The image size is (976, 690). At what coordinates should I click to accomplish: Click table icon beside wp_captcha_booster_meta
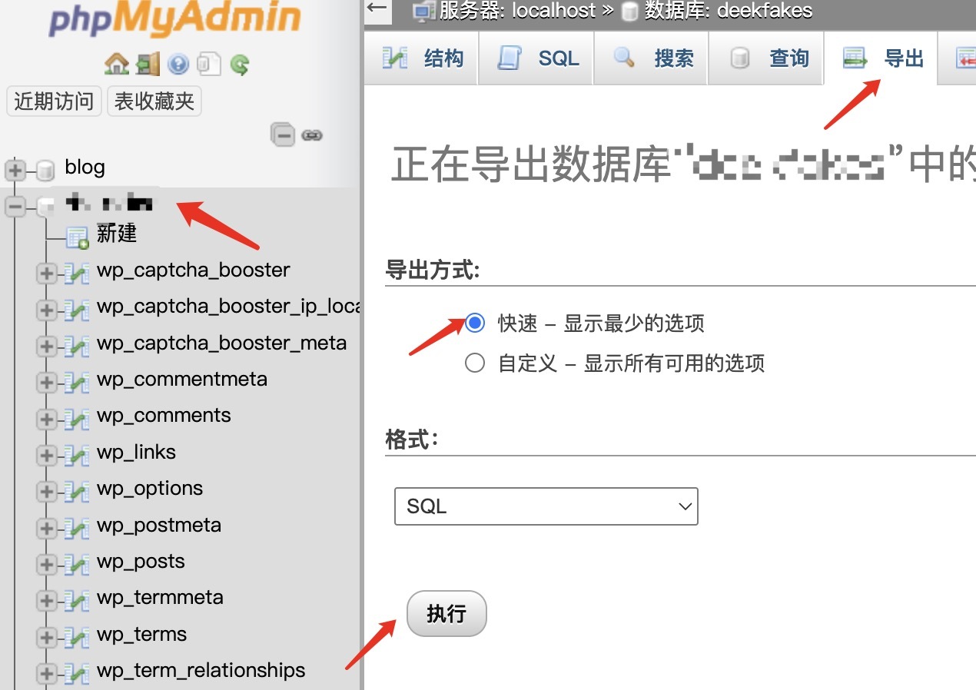(x=77, y=346)
